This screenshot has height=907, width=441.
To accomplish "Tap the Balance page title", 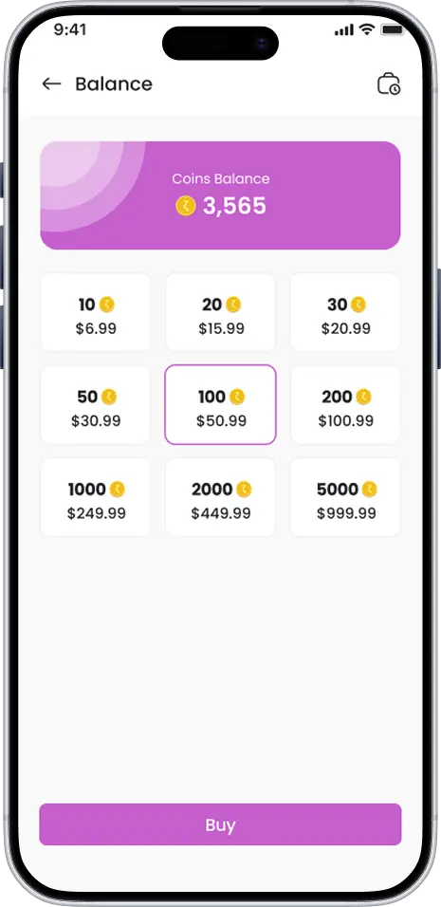I will pos(114,83).
